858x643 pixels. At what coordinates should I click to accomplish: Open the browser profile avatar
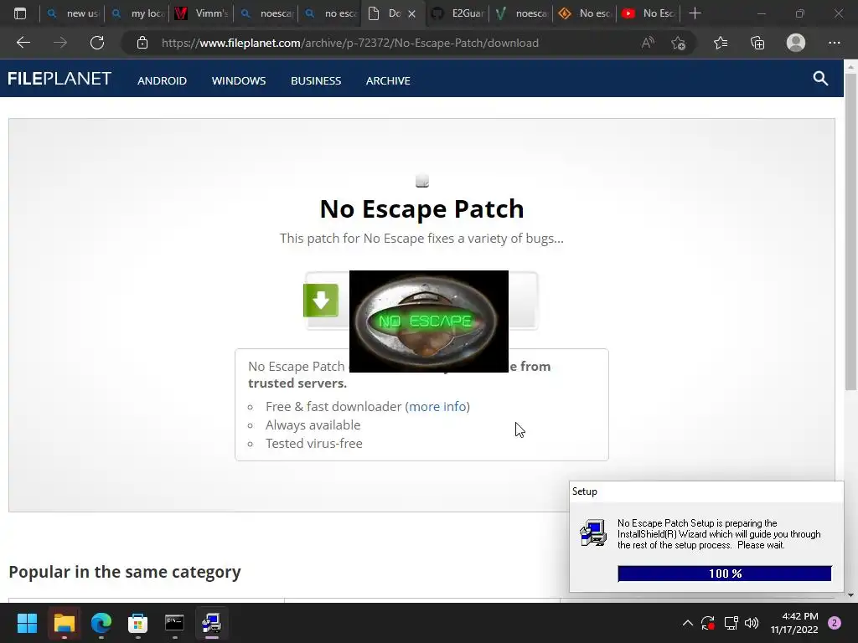[x=796, y=43]
